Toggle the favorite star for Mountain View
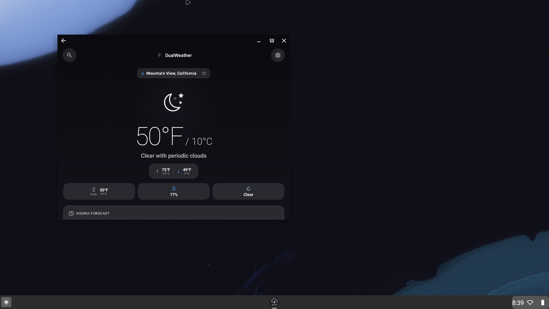The image size is (549, 309). pyautogui.click(x=204, y=73)
